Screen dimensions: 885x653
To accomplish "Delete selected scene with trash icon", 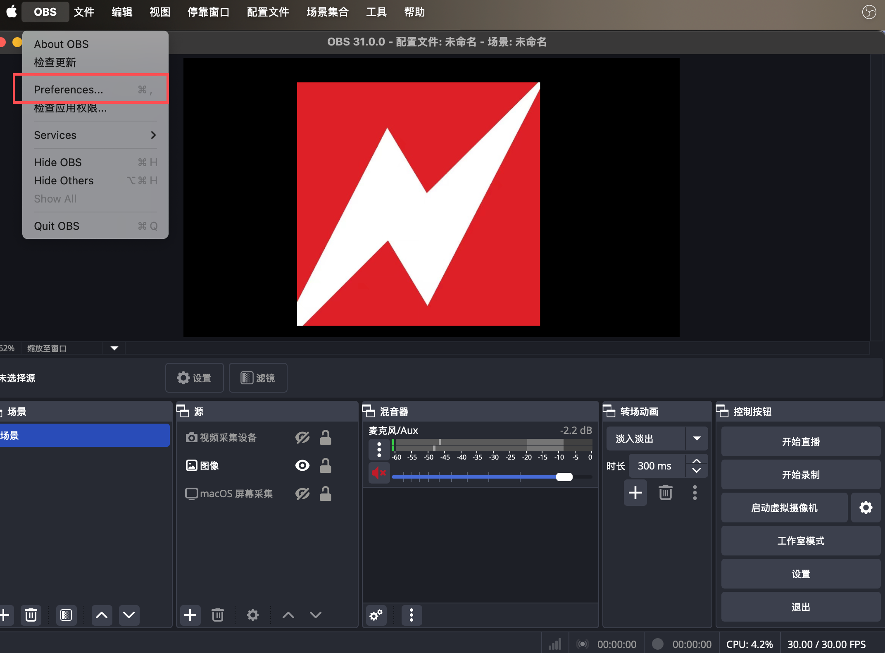I will (x=31, y=615).
